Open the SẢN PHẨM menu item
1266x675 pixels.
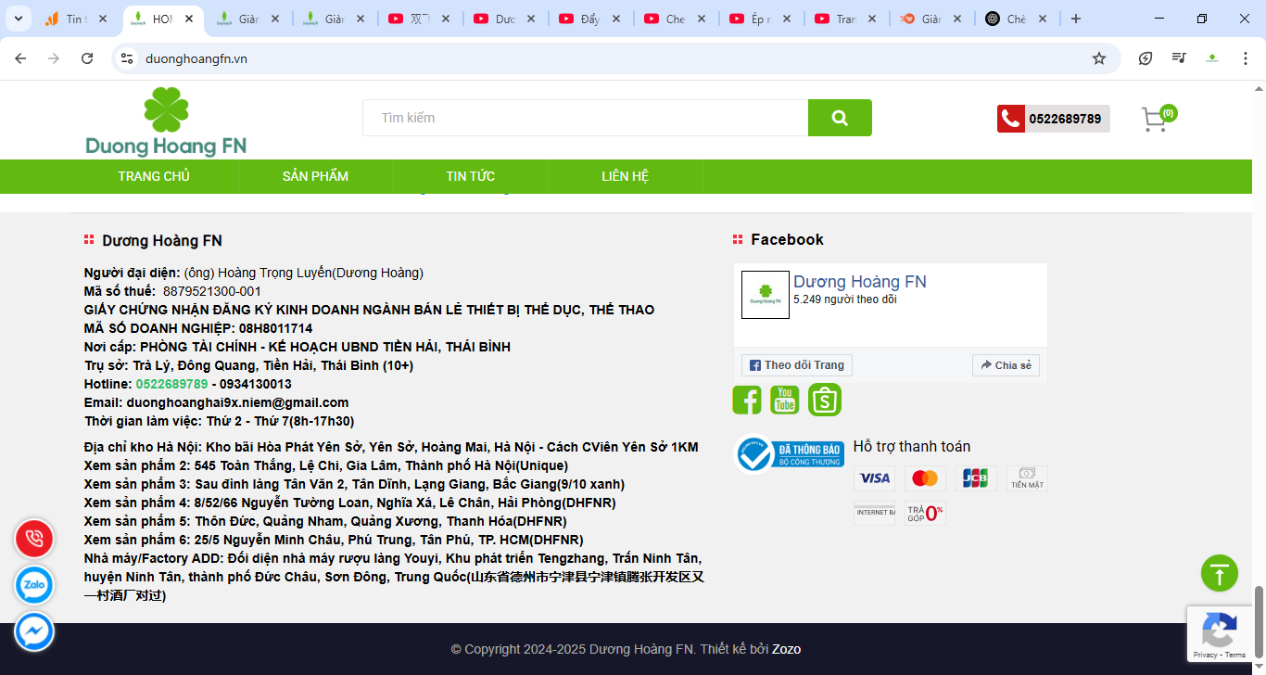click(x=315, y=176)
